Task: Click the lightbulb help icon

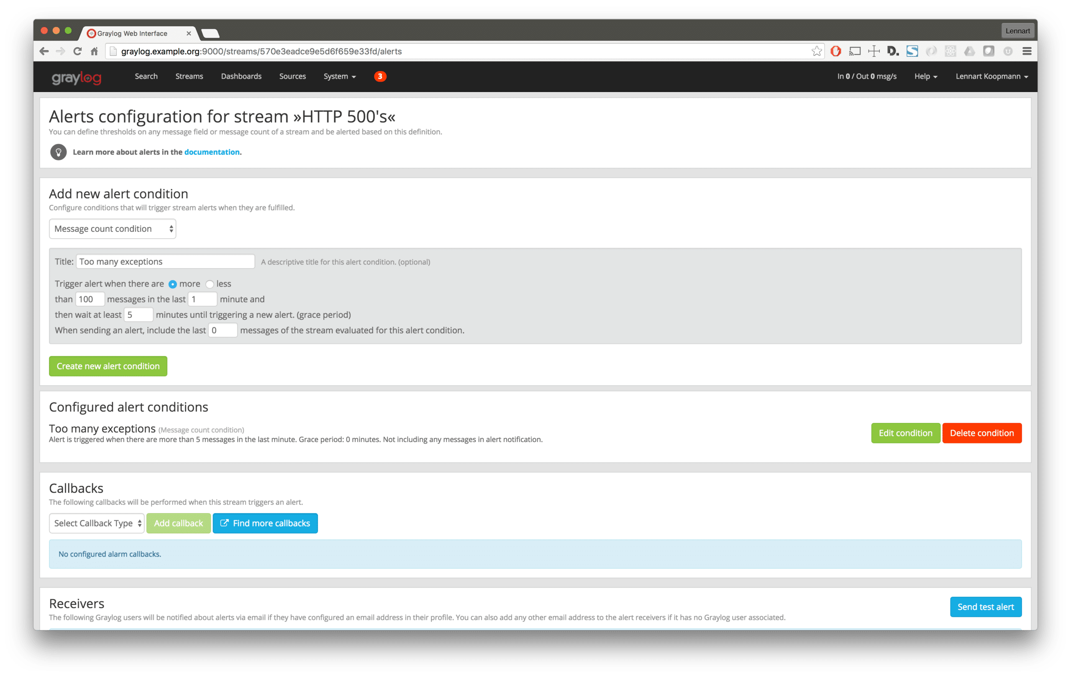Action: click(x=58, y=152)
